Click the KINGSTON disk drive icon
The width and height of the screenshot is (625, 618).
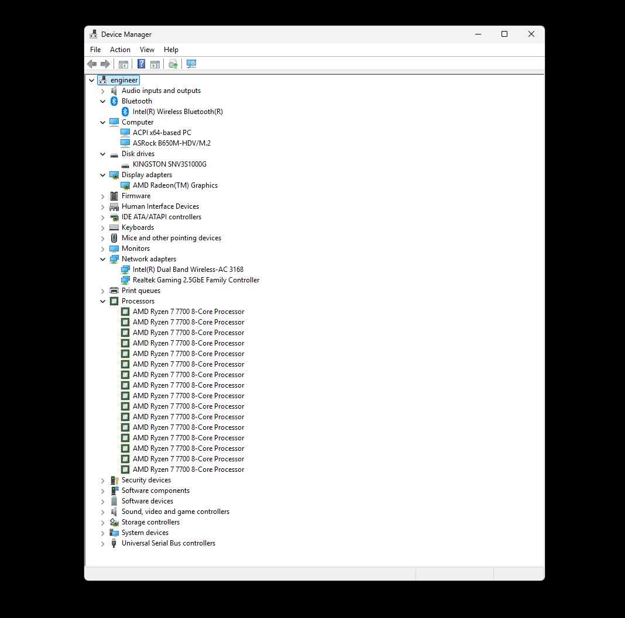[125, 165]
